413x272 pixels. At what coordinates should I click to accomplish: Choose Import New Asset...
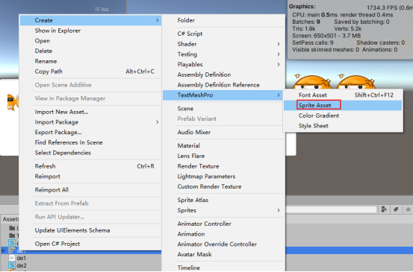coord(91,112)
